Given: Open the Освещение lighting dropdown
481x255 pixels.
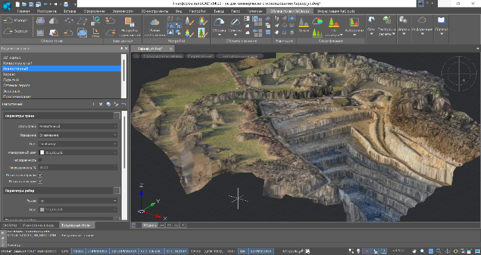Looking at the screenshot, I should (78, 135).
